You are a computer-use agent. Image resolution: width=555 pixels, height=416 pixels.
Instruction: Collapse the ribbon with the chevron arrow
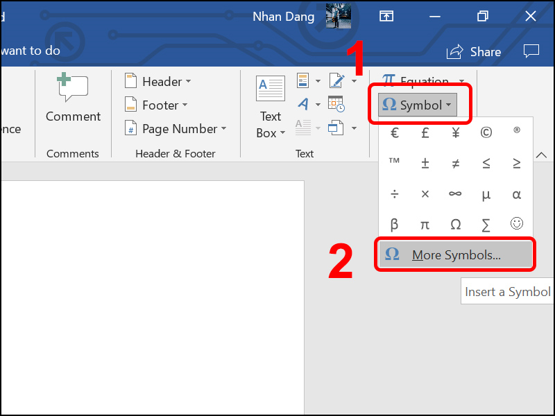point(543,155)
